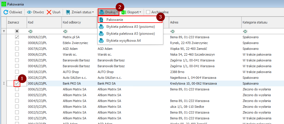
Task: Select Etykieta paletowa A5 (poziomo)
Action: tap(131, 27)
